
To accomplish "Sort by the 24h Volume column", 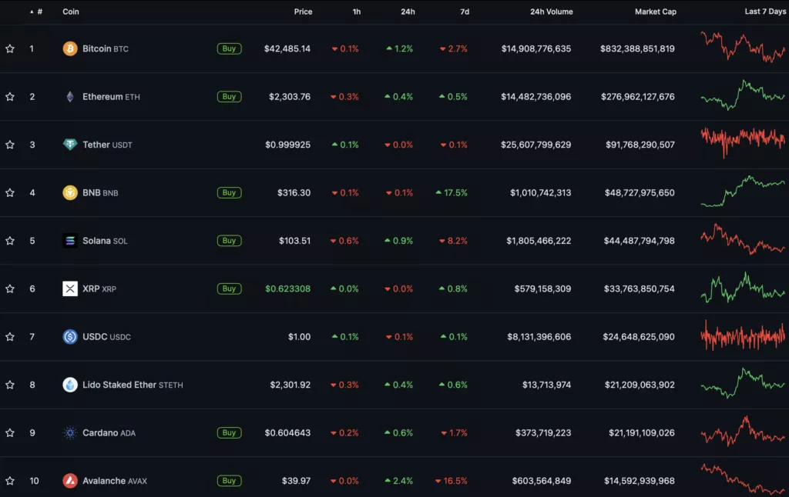I will coord(551,12).
